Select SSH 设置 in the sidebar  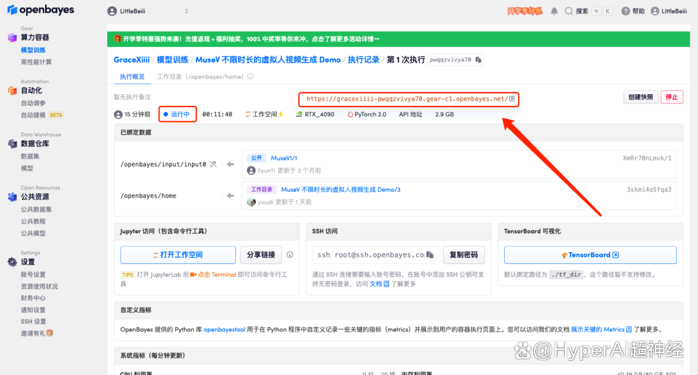(x=33, y=321)
